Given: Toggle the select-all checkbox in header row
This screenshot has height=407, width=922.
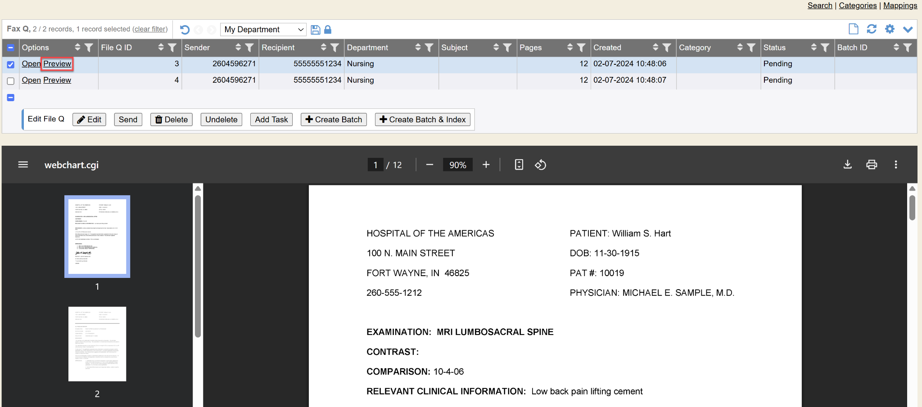Looking at the screenshot, I should click(11, 48).
